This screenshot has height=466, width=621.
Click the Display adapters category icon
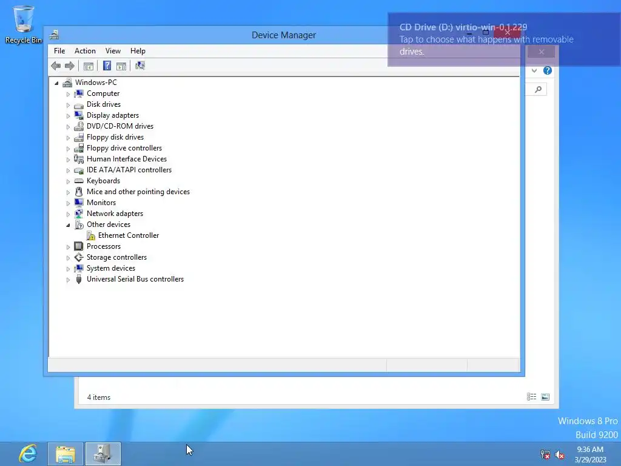point(79,115)
